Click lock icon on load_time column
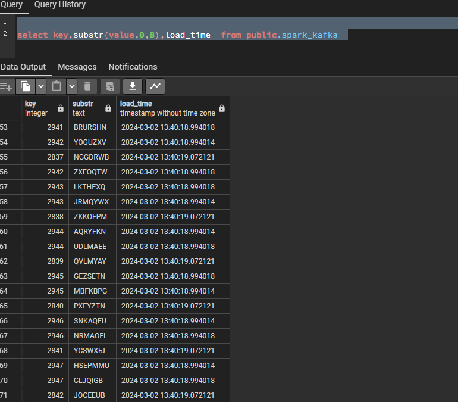This screenshot has width=458, height=402. (x=222, y=108)
